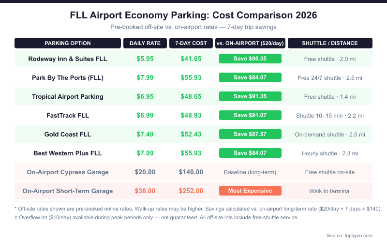Click the vs. ON-AIRPORT ($20/day) header
The width and height of the screenshot is (387, 242).
coord(250,43)
